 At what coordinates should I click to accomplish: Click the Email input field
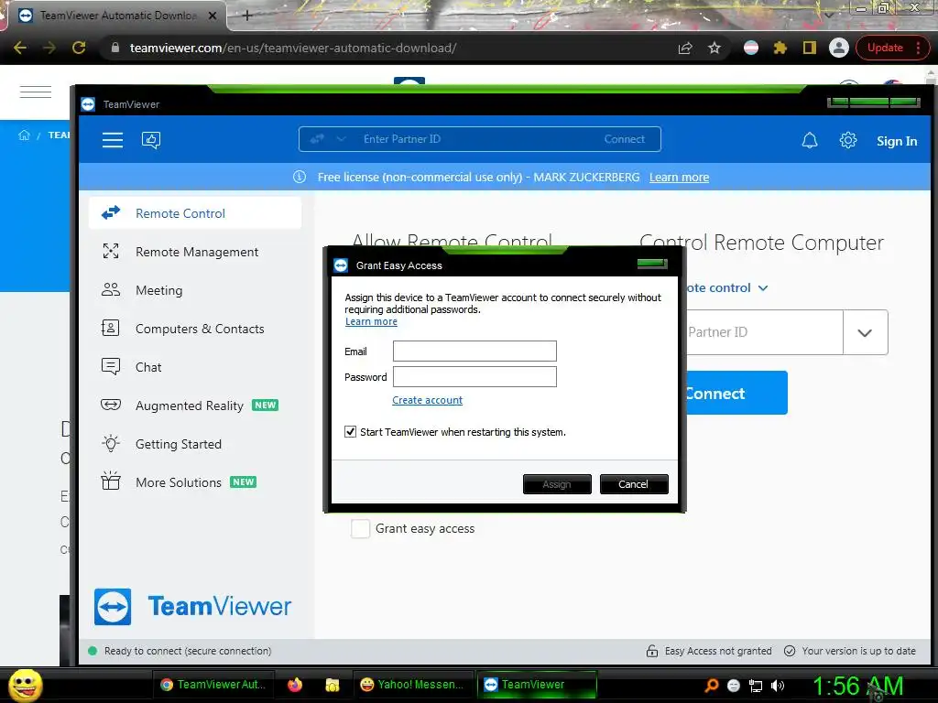click(474, 351)
